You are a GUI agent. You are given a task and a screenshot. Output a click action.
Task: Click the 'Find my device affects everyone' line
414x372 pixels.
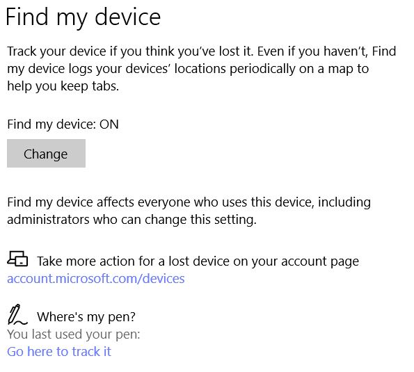pos(189,202)
